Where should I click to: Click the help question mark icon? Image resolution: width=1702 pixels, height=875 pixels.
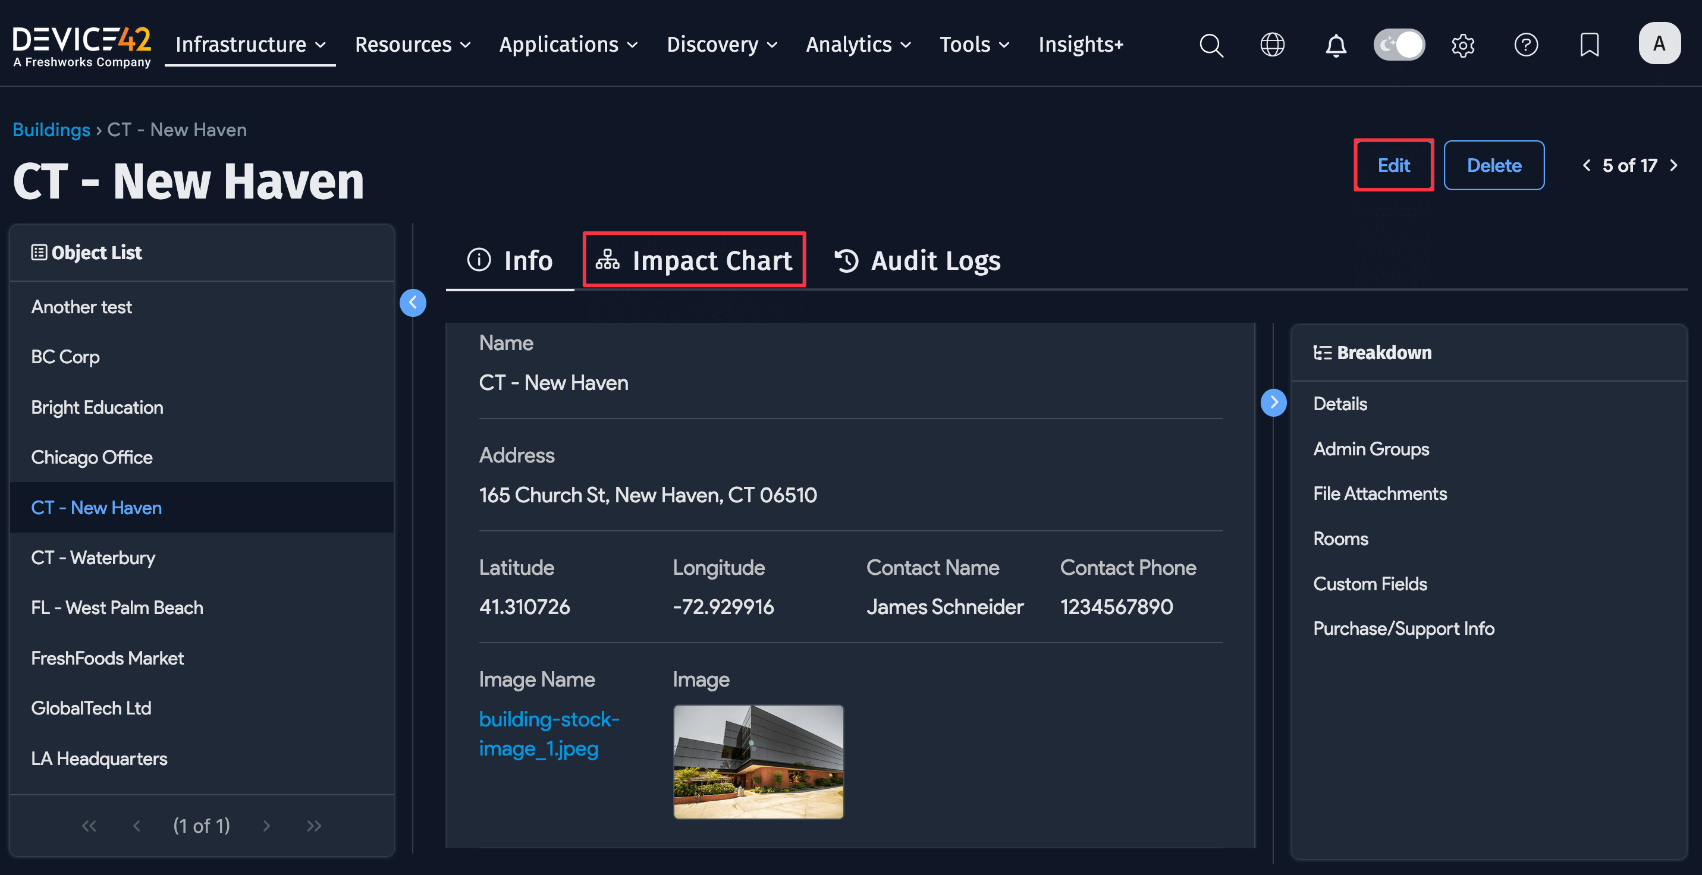(1525, 45)
